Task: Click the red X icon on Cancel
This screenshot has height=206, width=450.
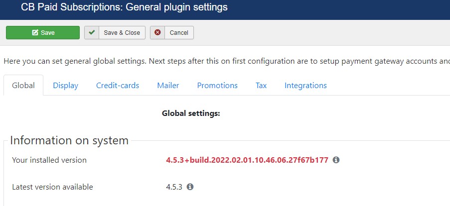Action: coord(157,33)
